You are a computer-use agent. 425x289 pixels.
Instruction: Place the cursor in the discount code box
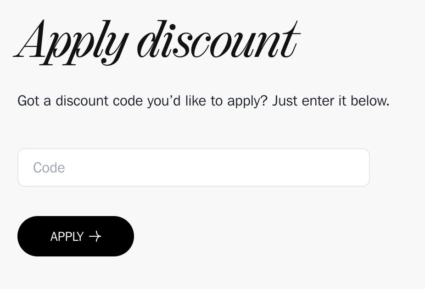point(194,167)
